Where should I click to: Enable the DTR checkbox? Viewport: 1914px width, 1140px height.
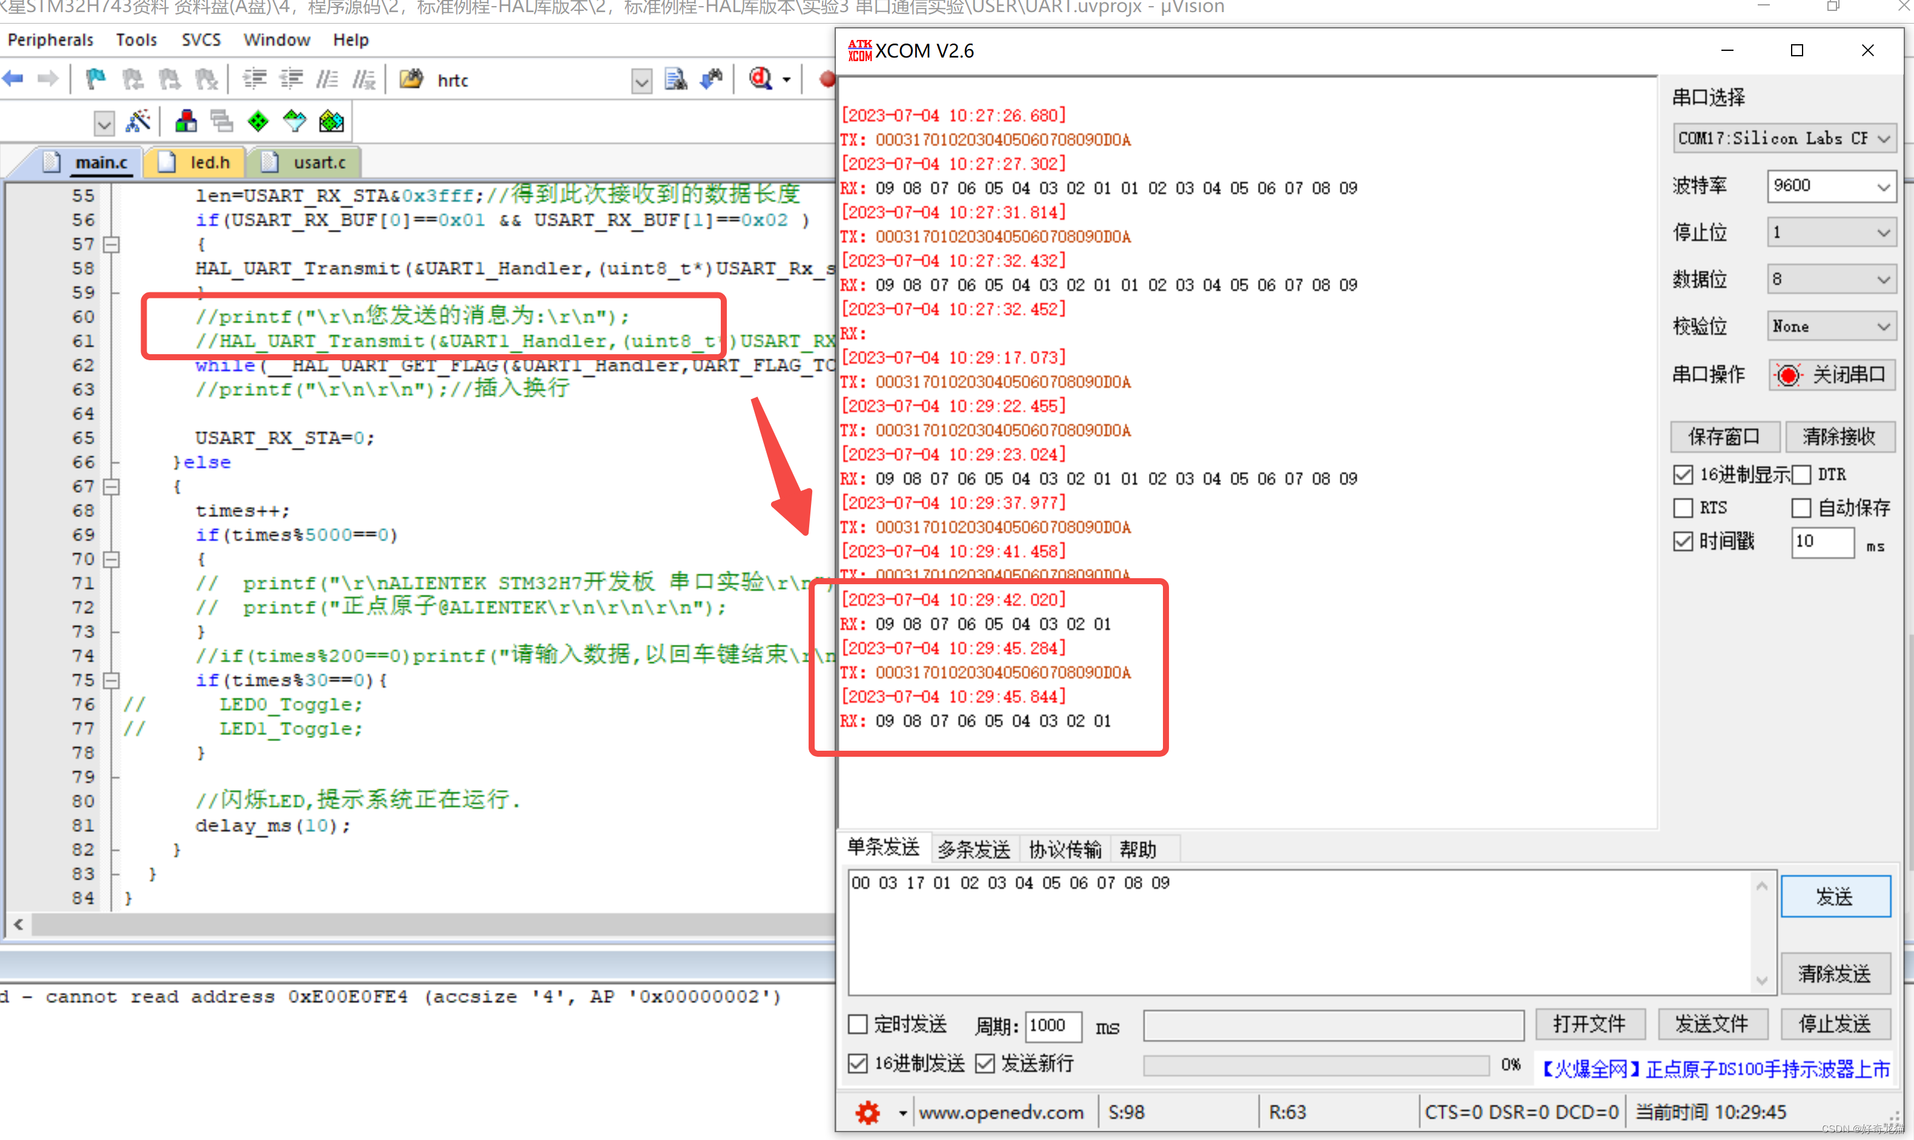(x=1801, y=475)
